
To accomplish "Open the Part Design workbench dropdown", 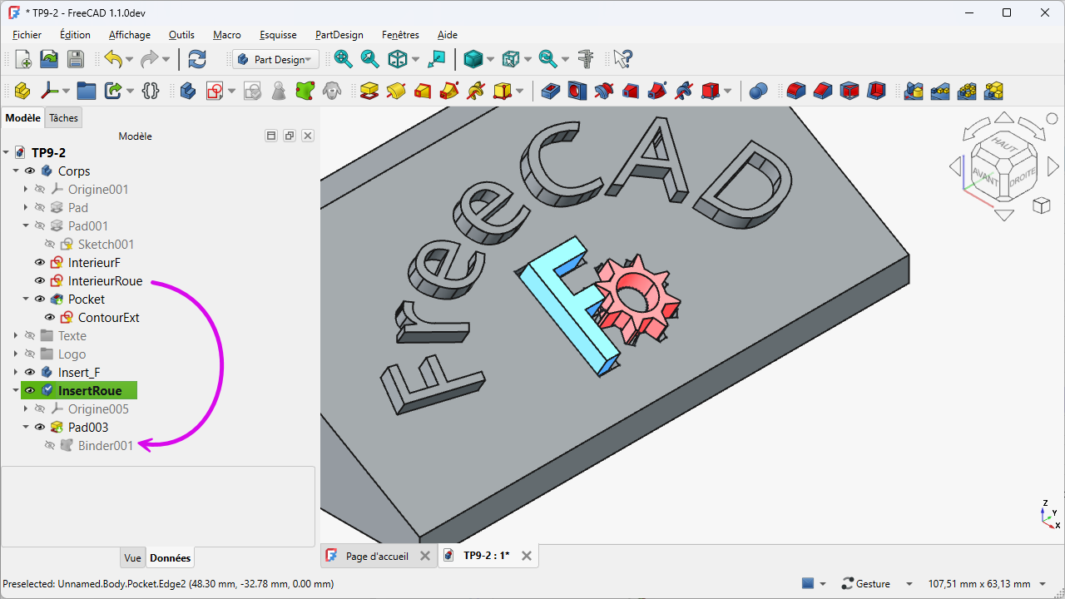I will [x=276, y=59].
